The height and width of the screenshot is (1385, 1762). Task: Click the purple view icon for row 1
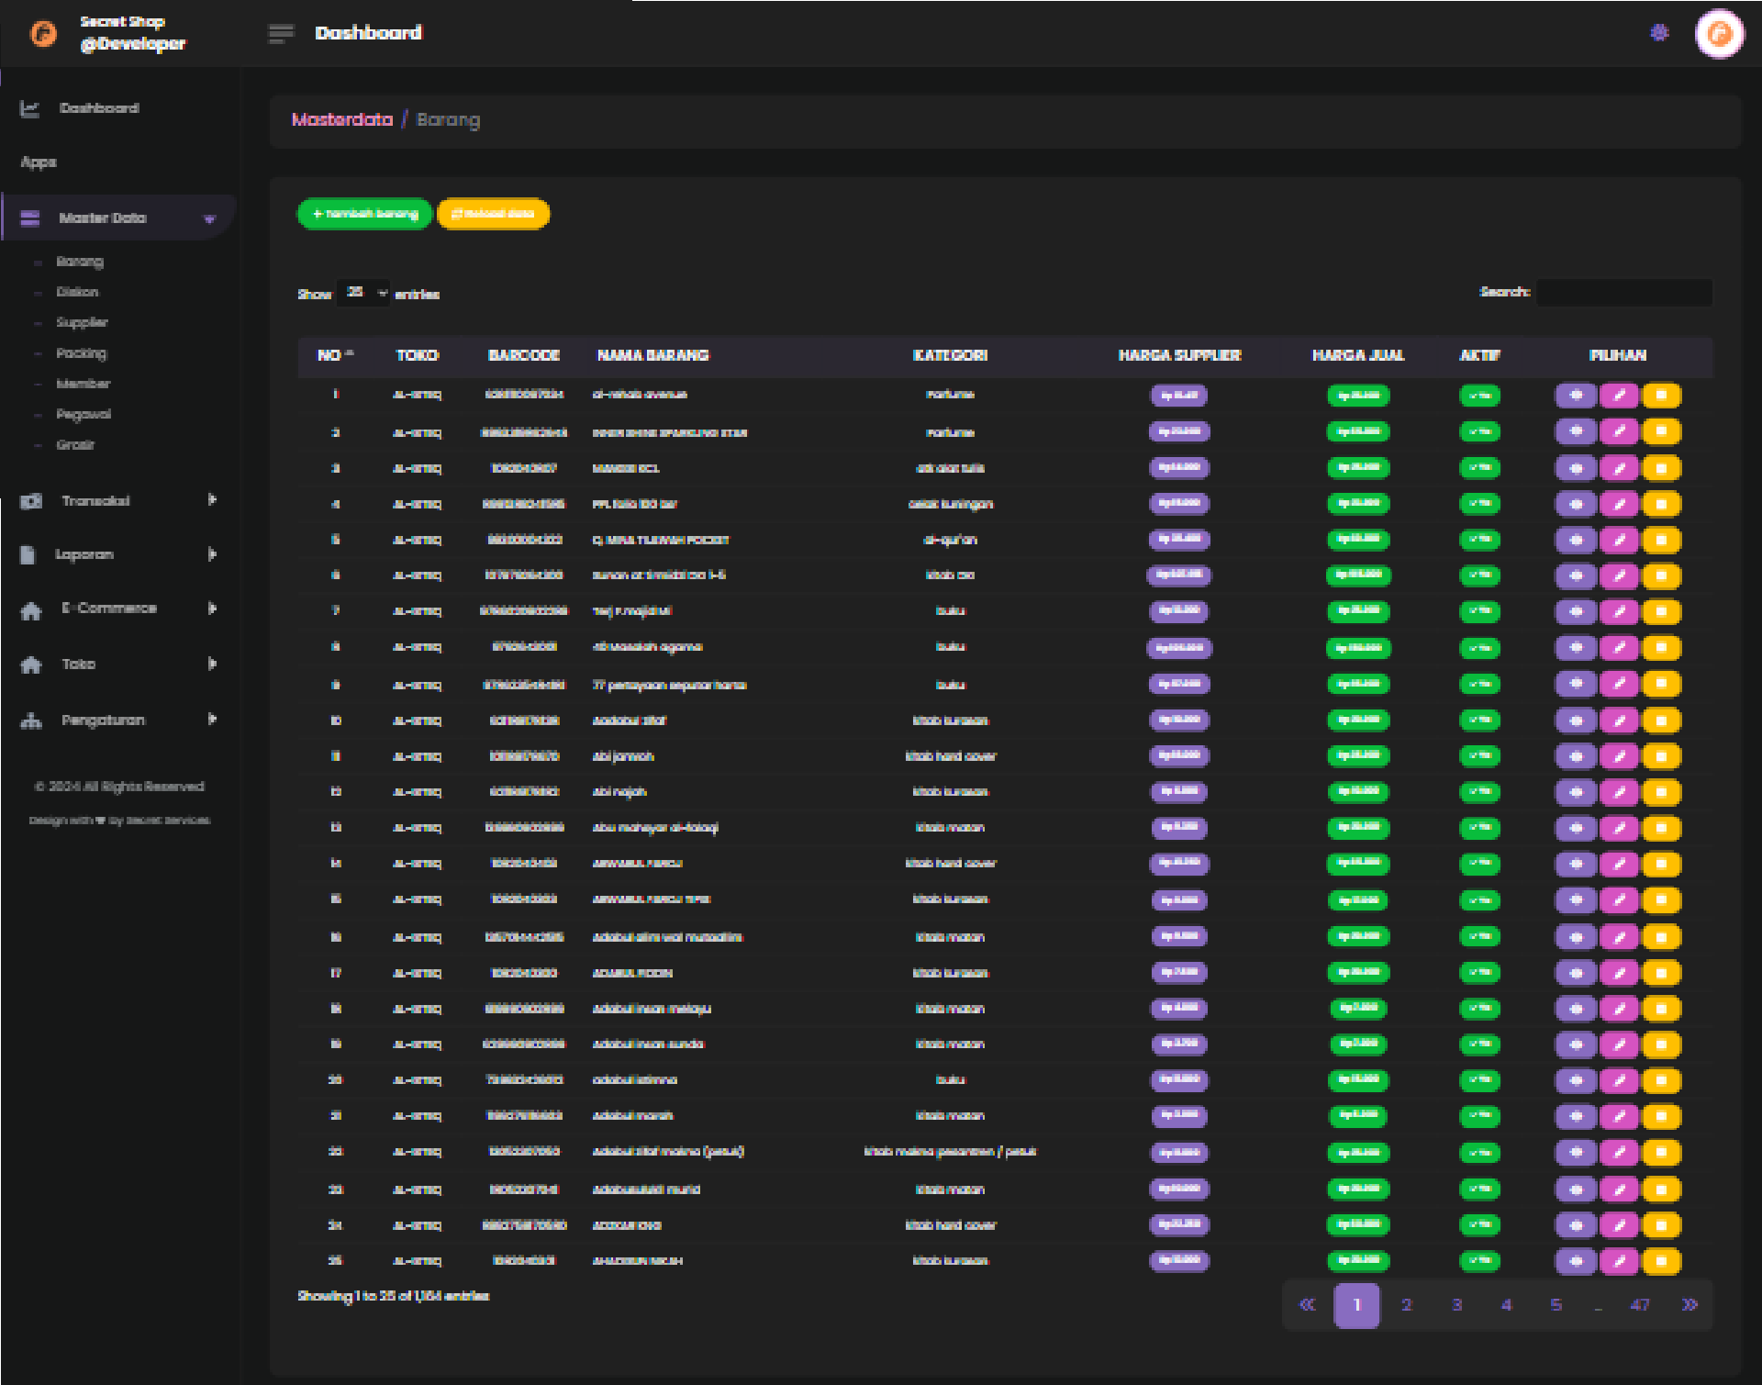point(1576,396)
